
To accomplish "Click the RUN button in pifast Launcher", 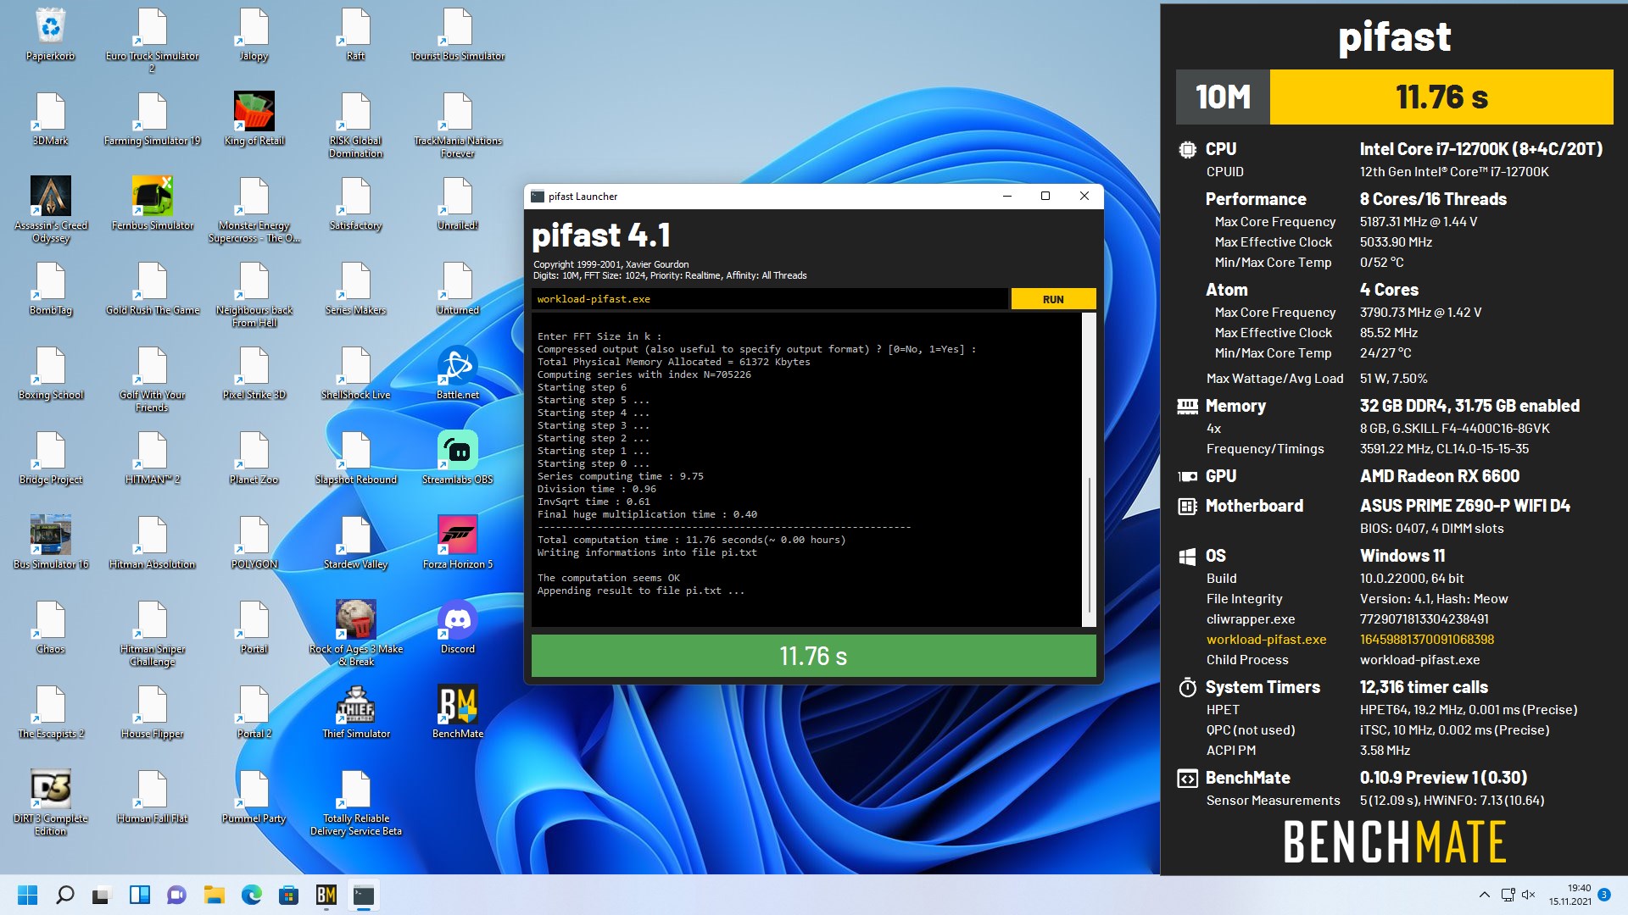I will (1053, 299).
